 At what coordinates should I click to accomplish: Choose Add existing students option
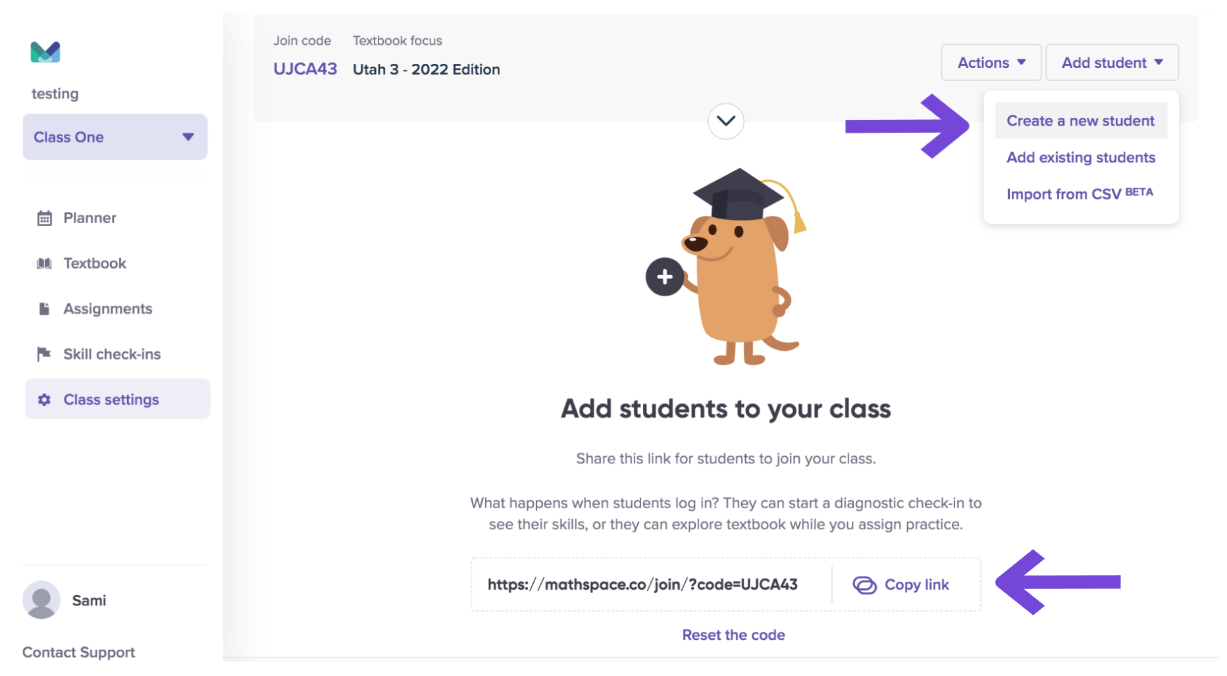(1080, 157)
